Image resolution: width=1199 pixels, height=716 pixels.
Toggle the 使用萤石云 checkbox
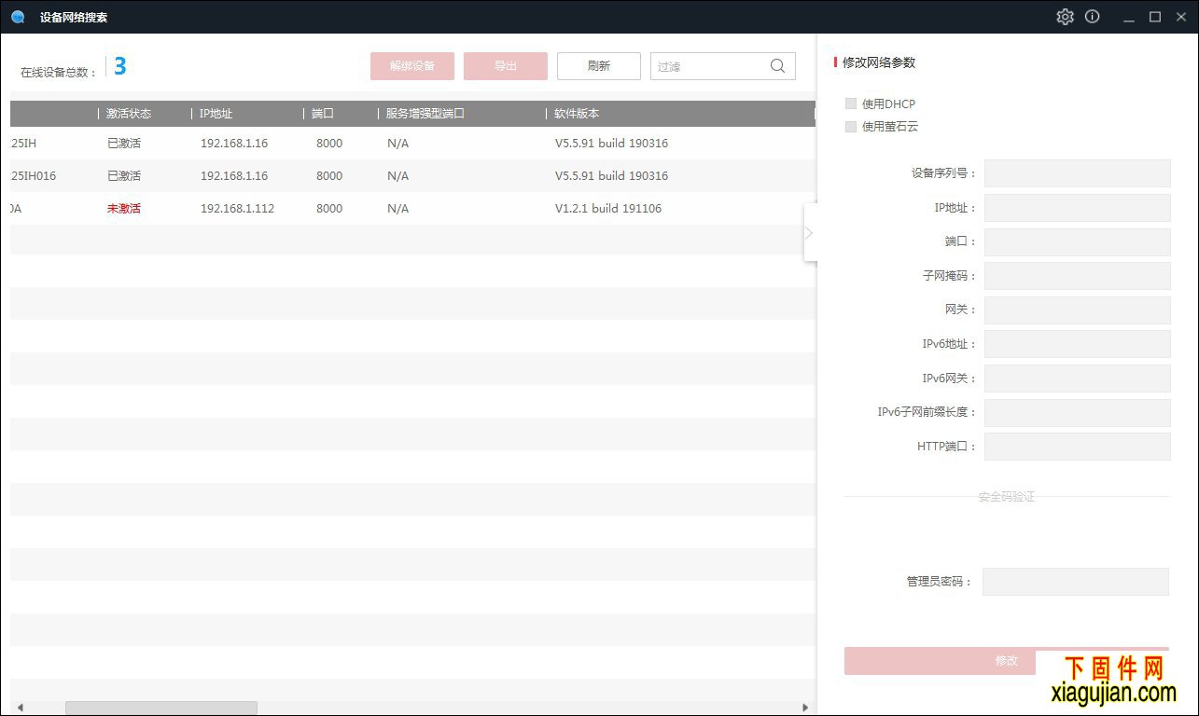pyautogui.click(x=851, y=126)
